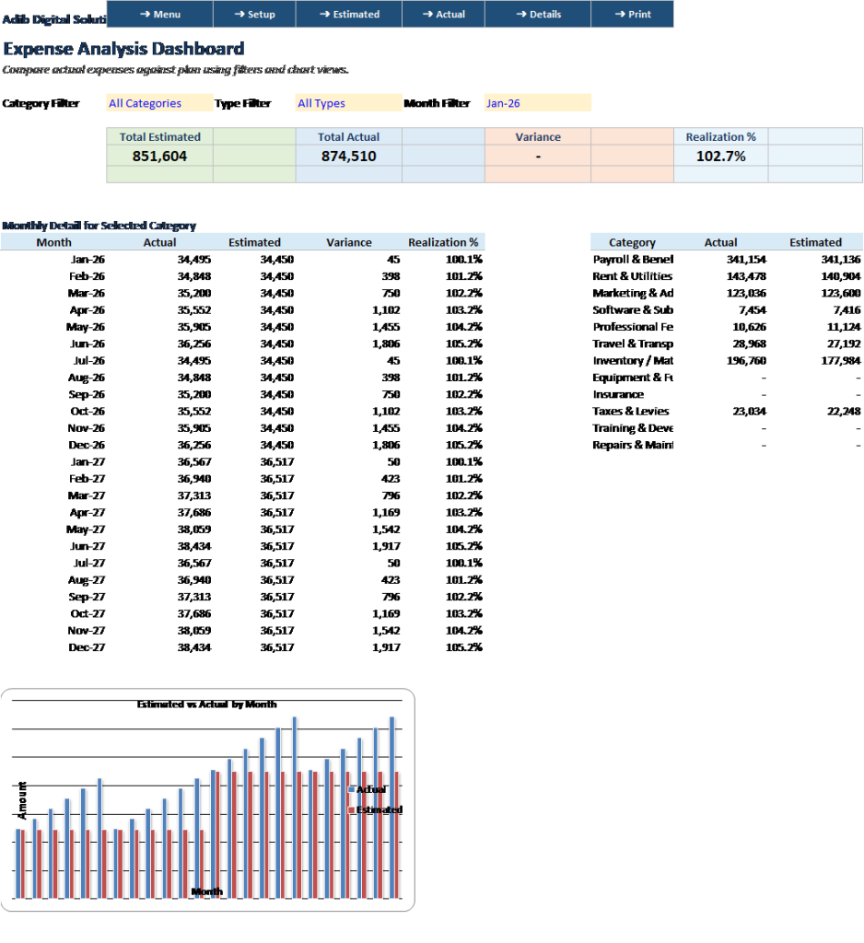Click the Actual legend entry in chart
This screenshot has width=864, height=943.
point(367,789)
